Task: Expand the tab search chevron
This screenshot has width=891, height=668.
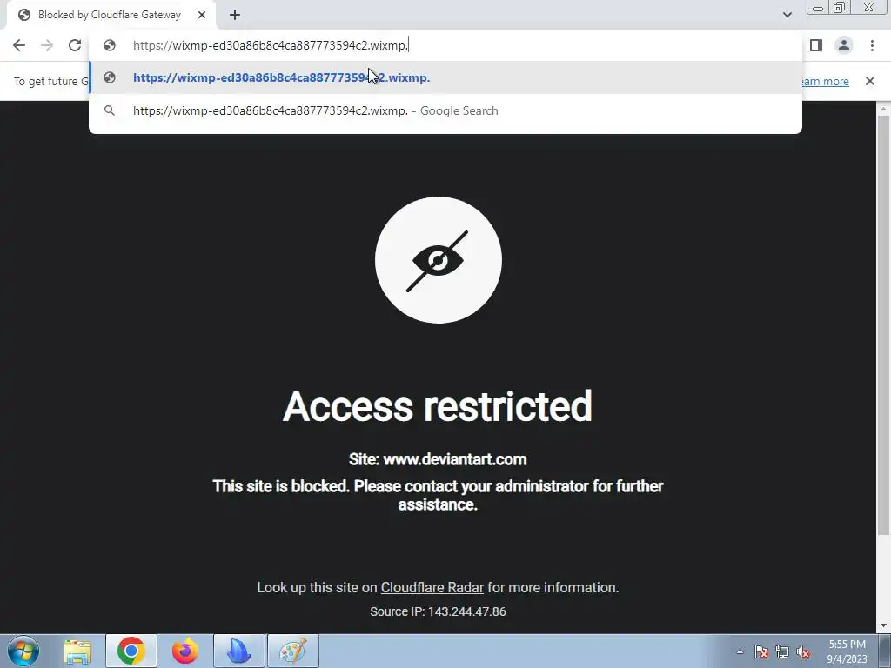Action: [x=787, y=15]
